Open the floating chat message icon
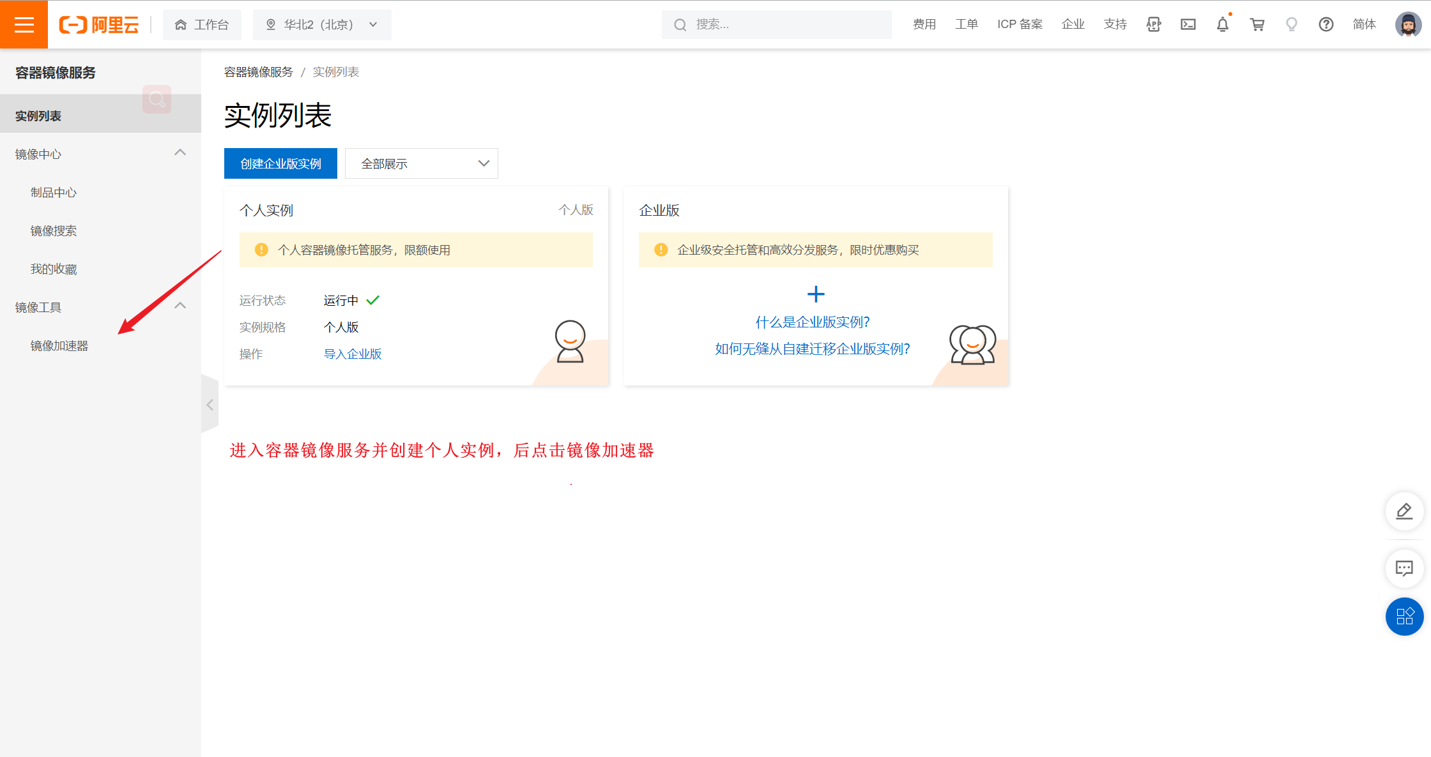 click(x=1404, y=568)
